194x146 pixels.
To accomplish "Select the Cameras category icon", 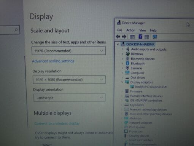I will point(127,68).
